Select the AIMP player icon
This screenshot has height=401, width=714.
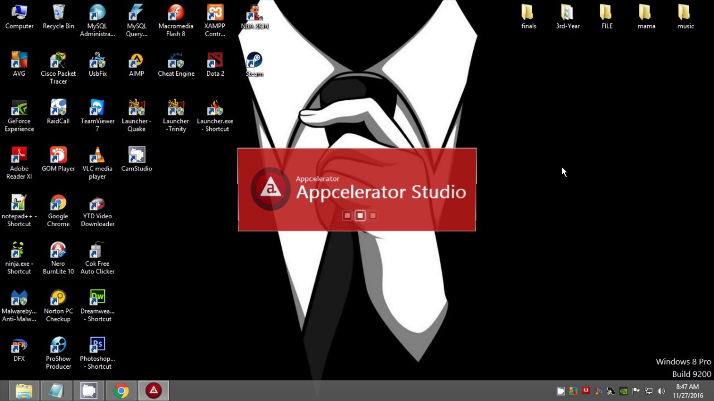click(137, 65)
